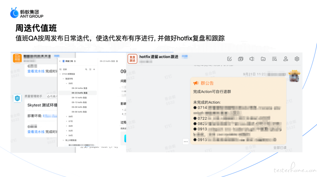
Task: Open the 09-15 hotfix 复盘 document
Action: [79, 98]
